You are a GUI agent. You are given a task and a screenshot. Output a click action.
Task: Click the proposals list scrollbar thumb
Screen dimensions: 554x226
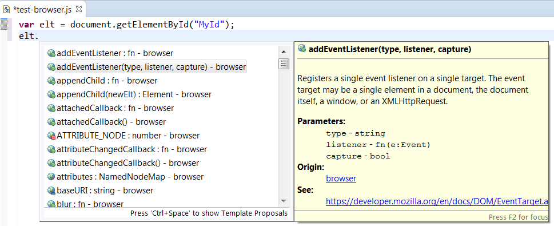click(284, 64)
